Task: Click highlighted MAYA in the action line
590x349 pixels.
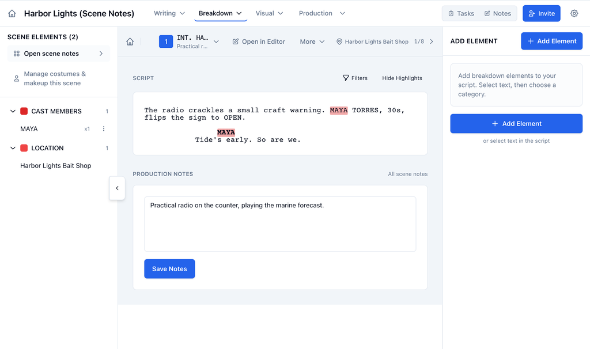Action: (339, 110)
